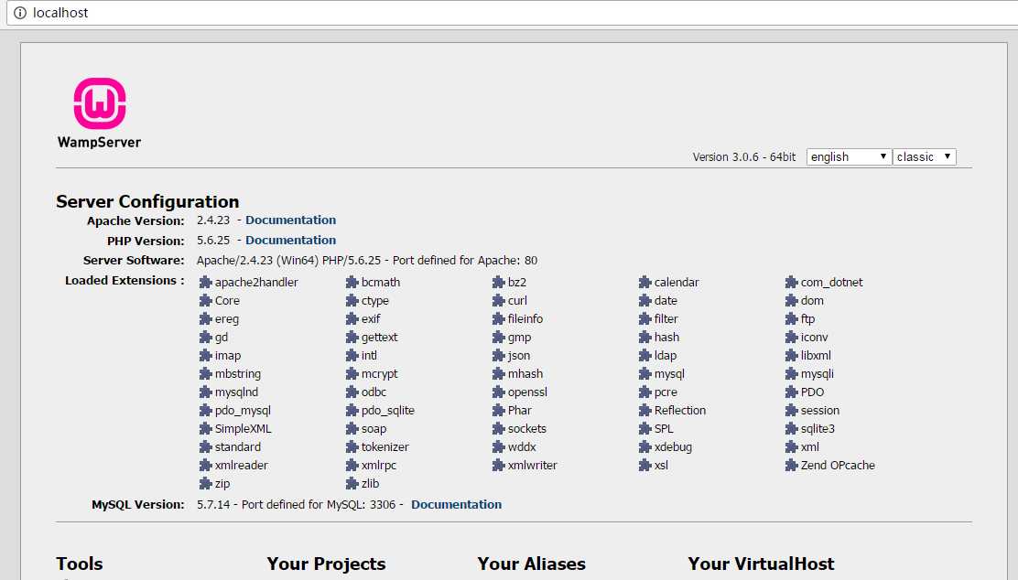Click puzzle icon next to sockets
This screenshot has height=580, width=1018.
[498, 429]
